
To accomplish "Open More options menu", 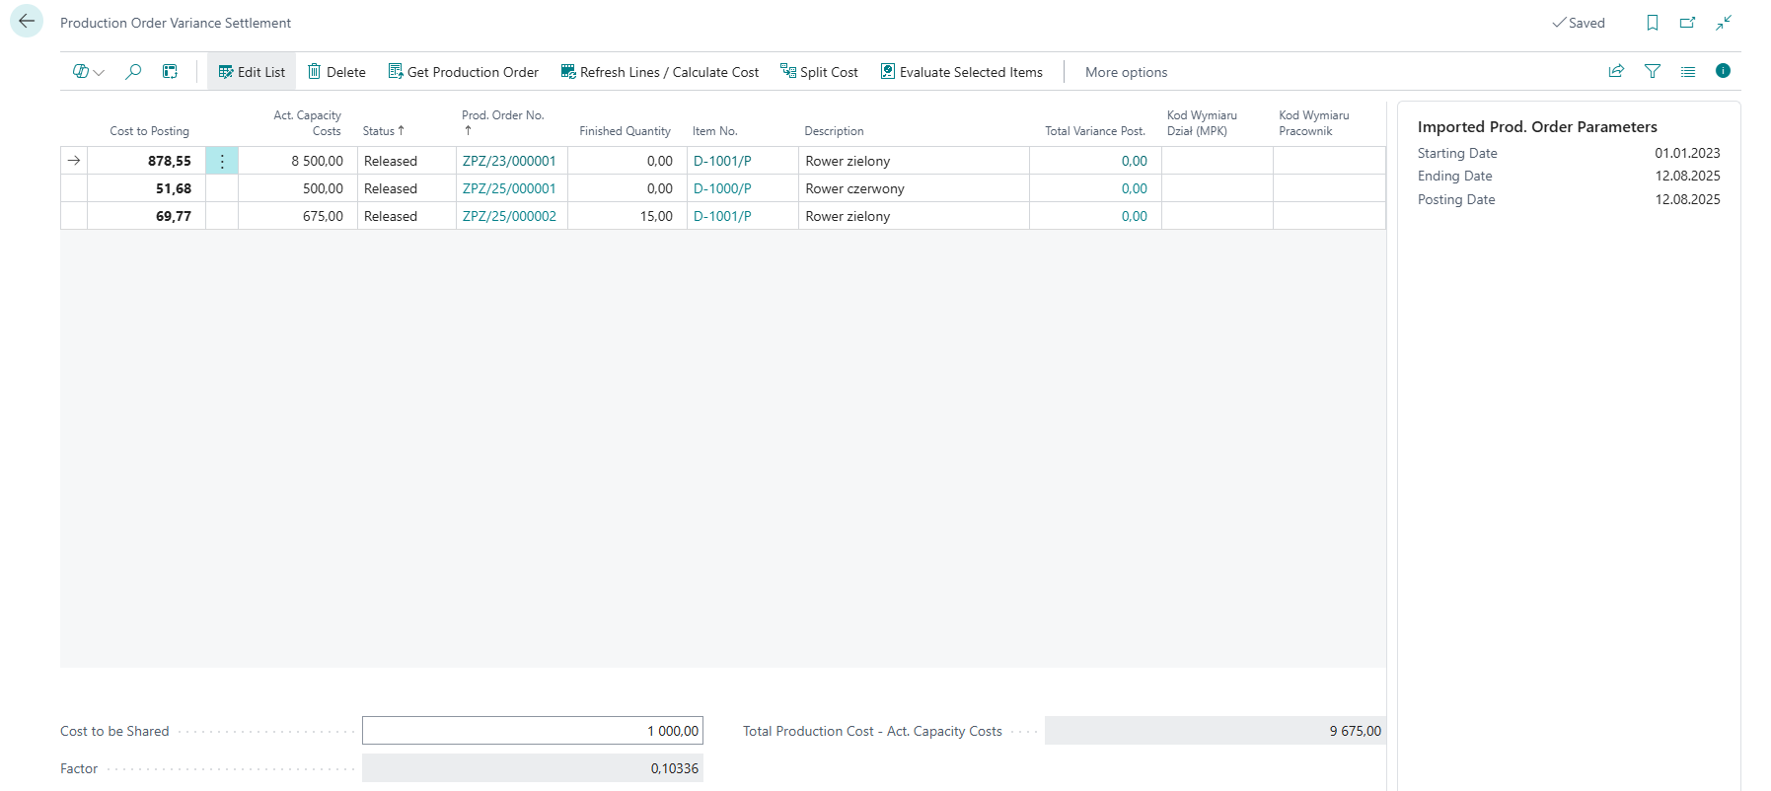I will click(x=1126, y=72).
